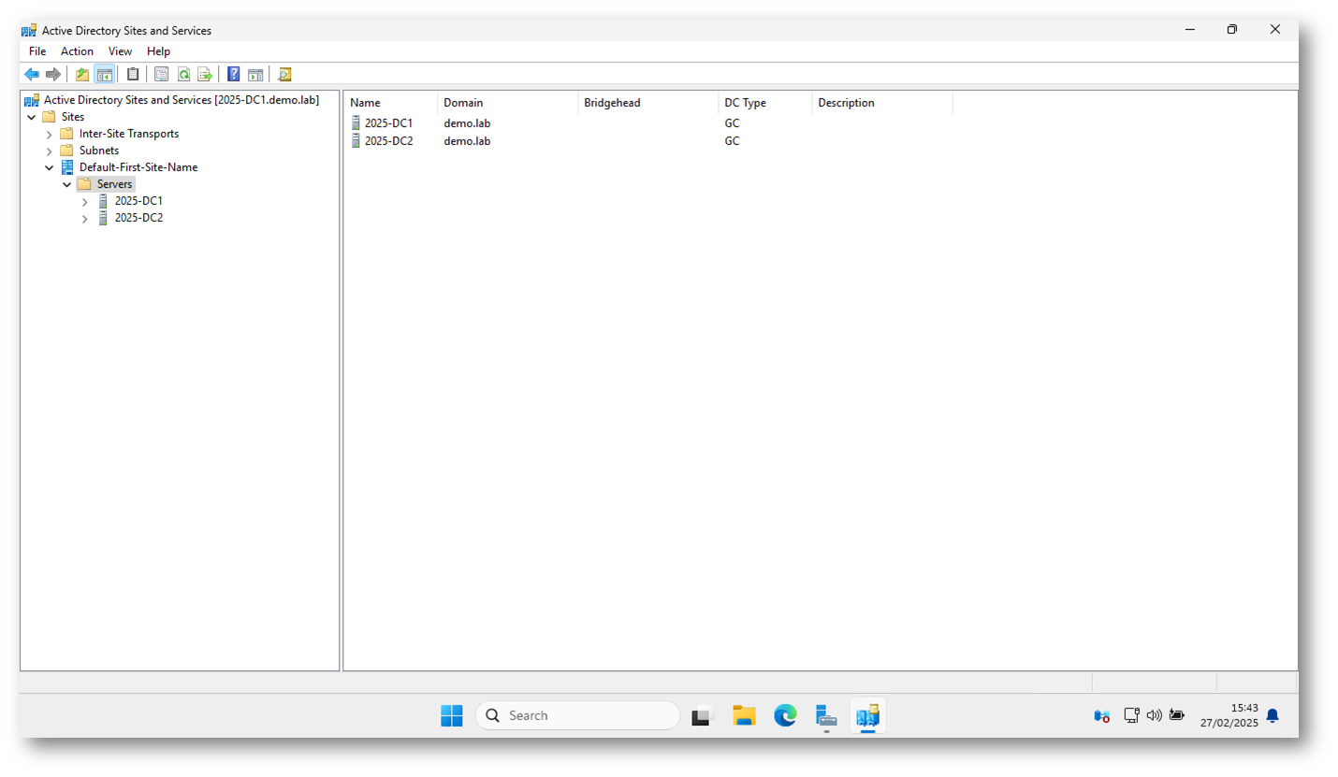Click the Export List toolbar icon
This screenshot has width=1338, height=777.
tap(205, 75)
